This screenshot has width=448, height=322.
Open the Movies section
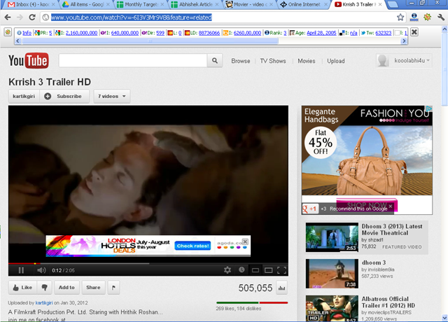(x=307, y=61)
